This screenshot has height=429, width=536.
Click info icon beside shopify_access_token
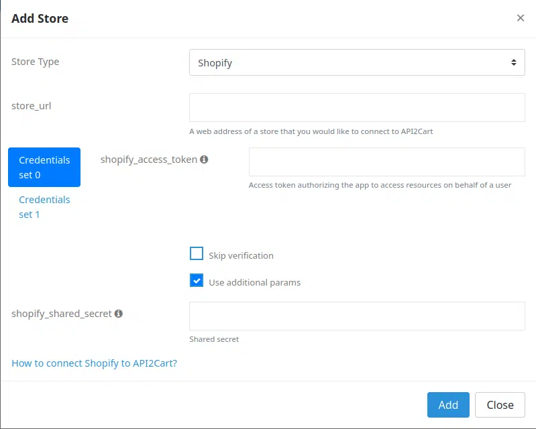click(204, 160)
